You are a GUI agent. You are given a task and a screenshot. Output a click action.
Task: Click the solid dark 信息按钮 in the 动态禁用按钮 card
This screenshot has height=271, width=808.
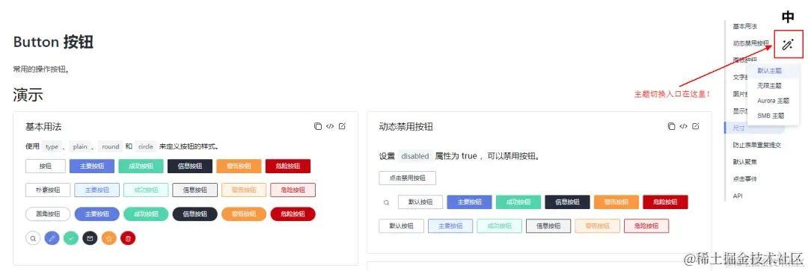click(x=567, y=202)
